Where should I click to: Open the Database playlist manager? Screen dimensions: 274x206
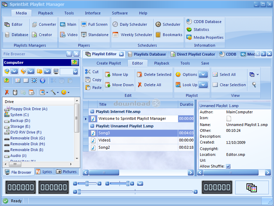[16, 35]
